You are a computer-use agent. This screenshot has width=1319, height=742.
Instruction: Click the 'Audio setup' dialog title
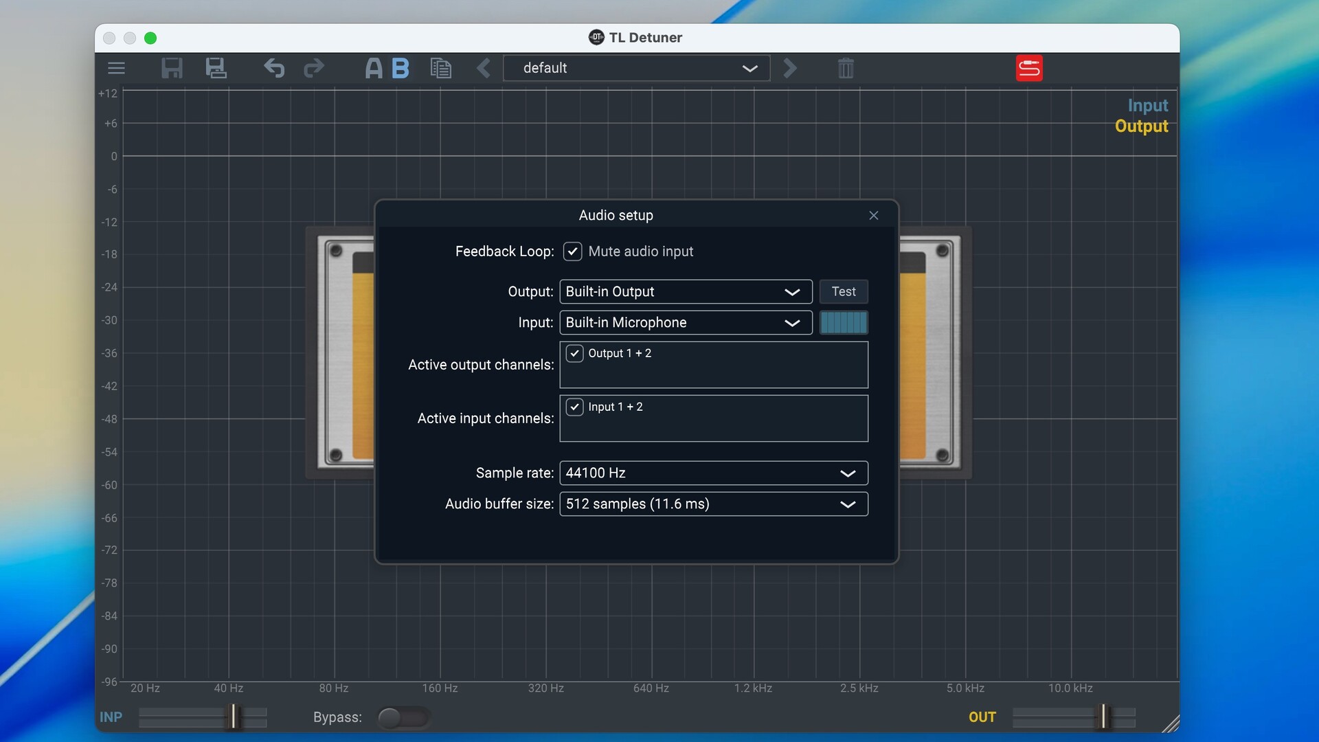pyautogui.click(x=616, y=215)
